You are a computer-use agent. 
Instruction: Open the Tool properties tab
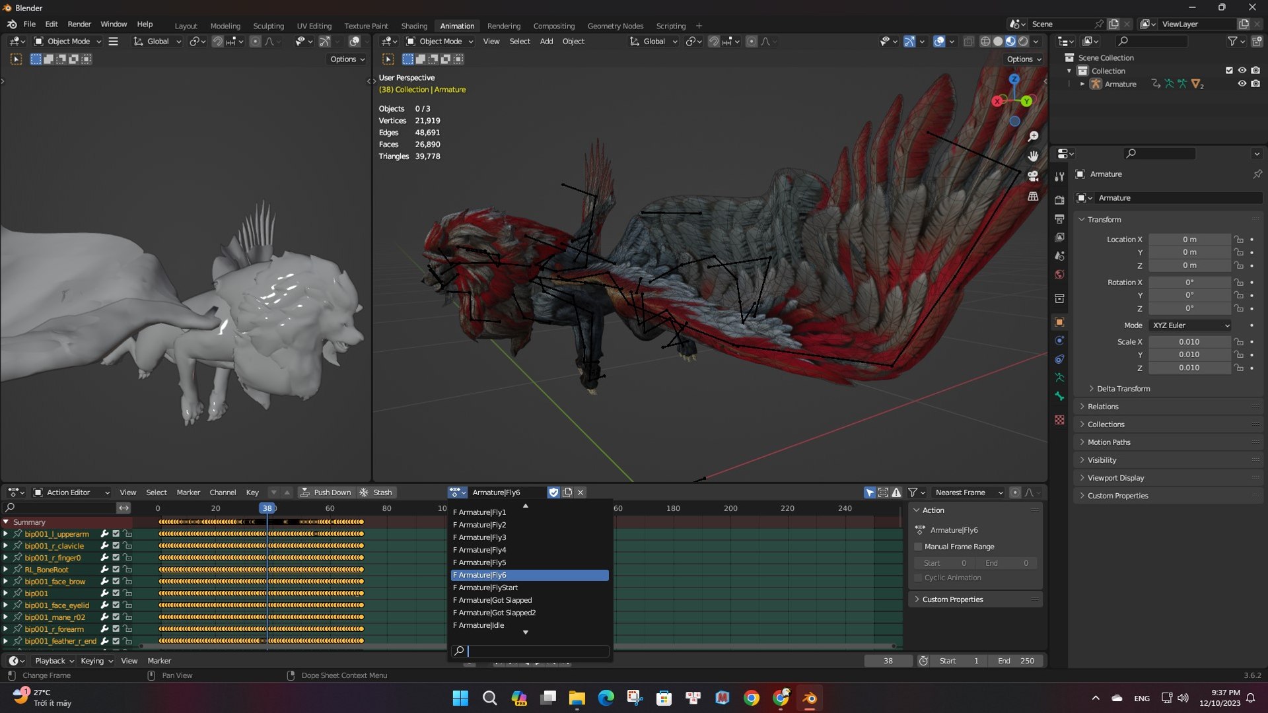click(1059, 177)
